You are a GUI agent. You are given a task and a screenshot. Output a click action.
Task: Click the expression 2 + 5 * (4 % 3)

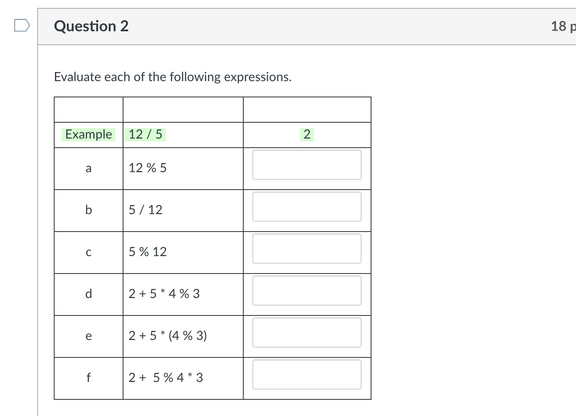click(x=167, y=336)
